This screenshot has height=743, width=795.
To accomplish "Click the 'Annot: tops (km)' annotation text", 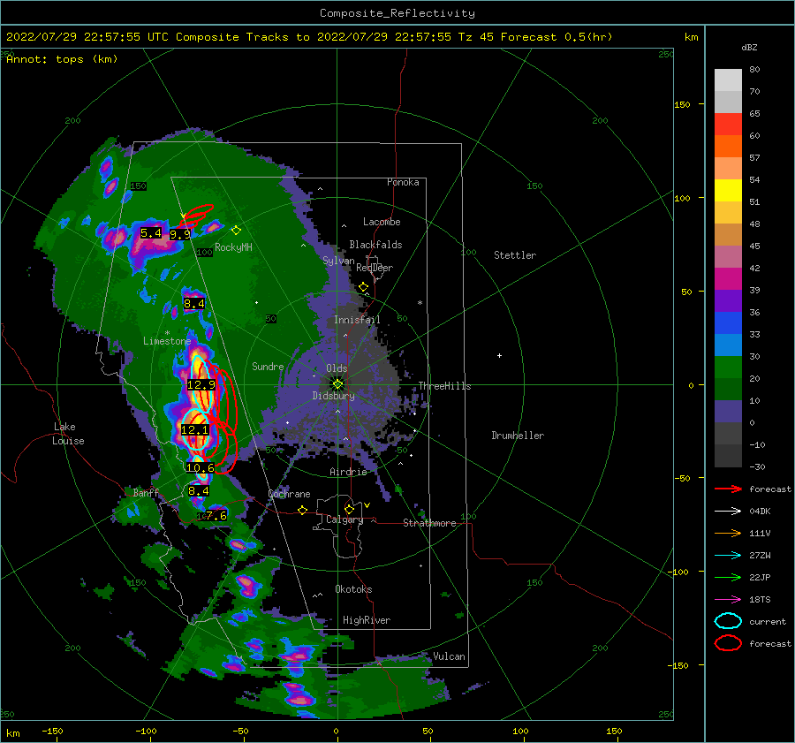I will coord(62,59).
